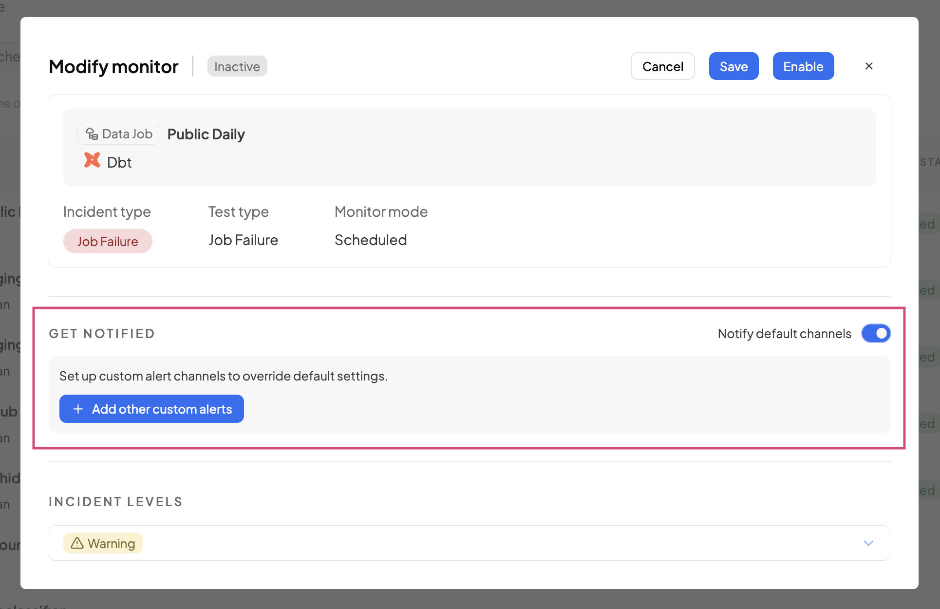Screen dimensions: 940x609
Task: Click the Public Daily job name
Action: 206,134
